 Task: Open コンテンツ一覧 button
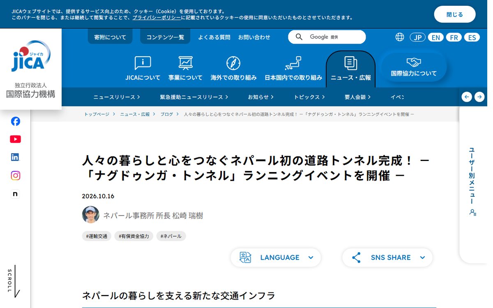(165, 37)
